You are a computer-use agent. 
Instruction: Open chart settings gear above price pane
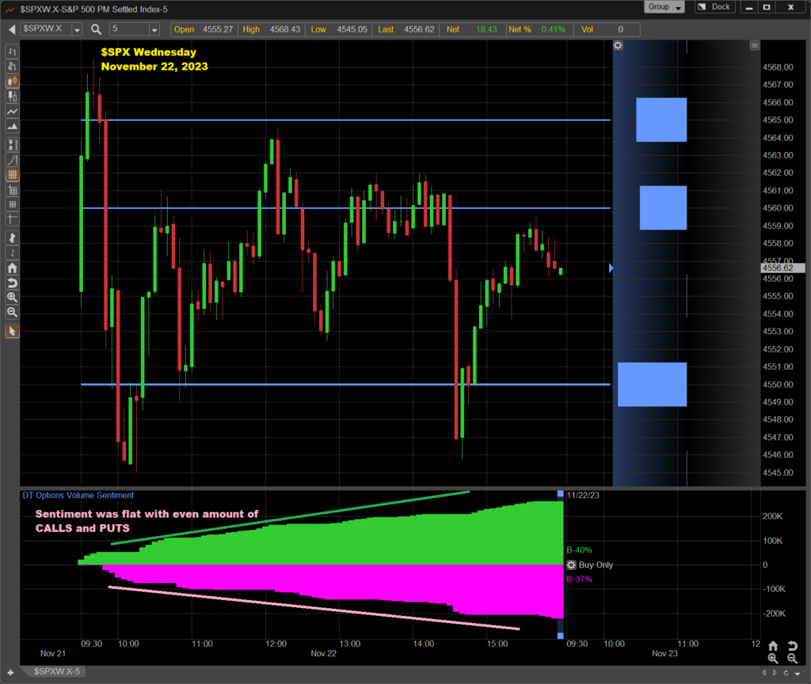tap(618, 45)
